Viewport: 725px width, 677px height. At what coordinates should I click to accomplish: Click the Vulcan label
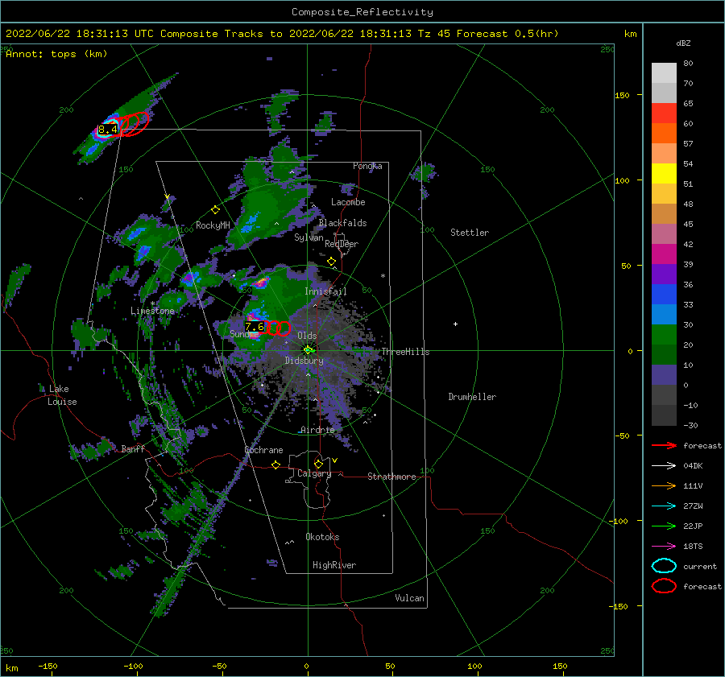[x=409, y=598]
